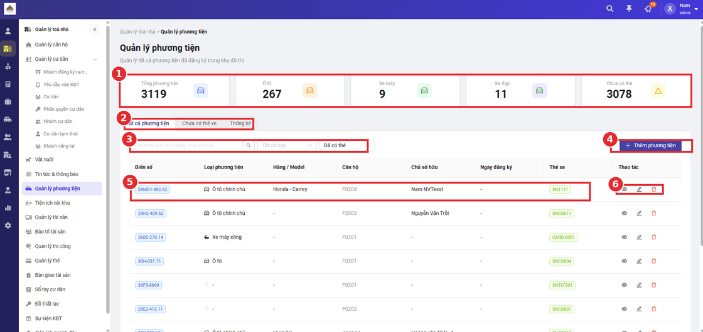Select the calculator icon in left rail
703x332 pixels.
tap(8, 84)
